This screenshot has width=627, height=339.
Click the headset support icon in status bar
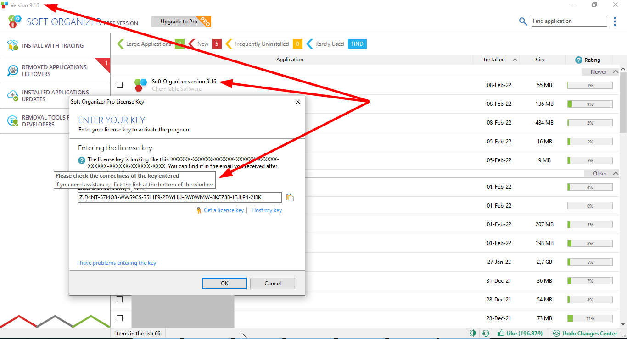[486, 334]
